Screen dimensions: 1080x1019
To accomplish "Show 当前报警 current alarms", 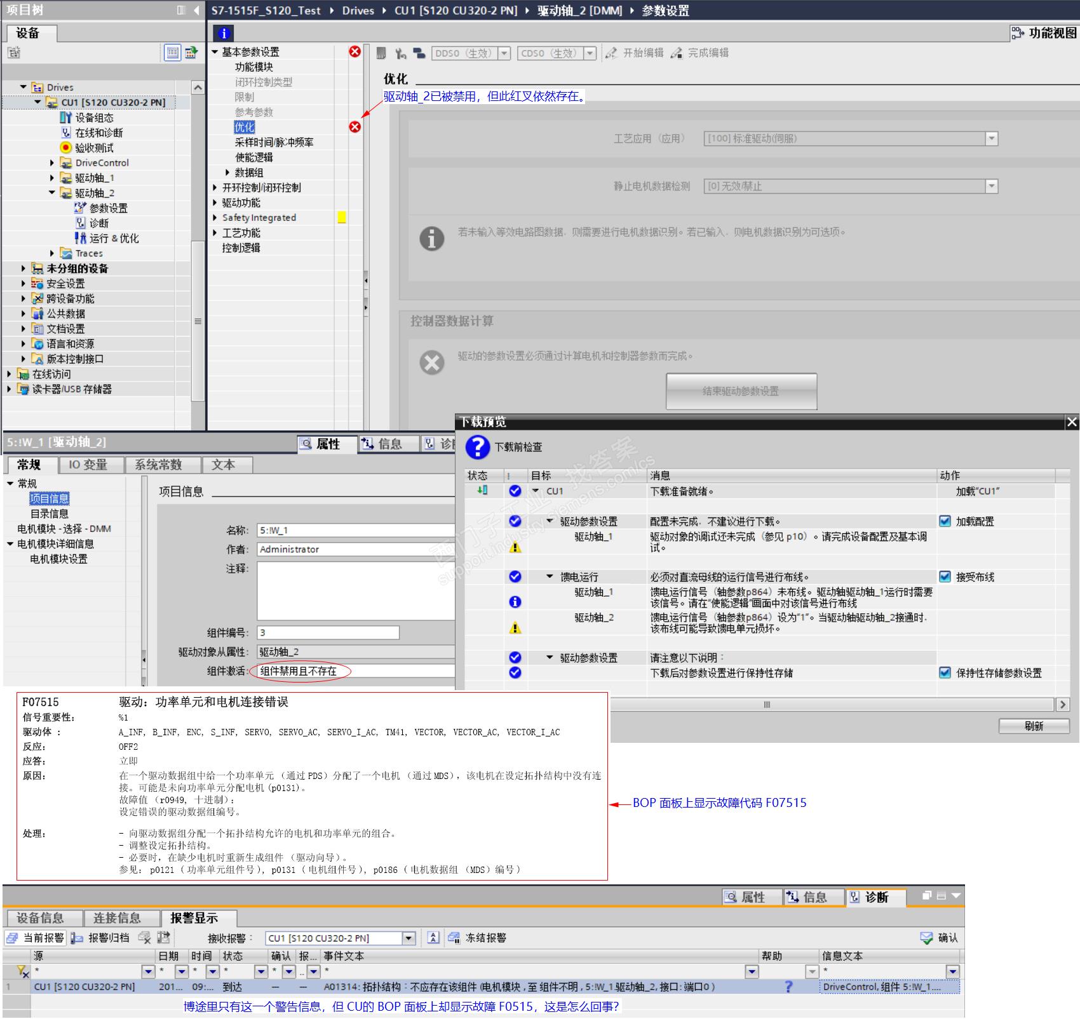I will click(35, 938).
